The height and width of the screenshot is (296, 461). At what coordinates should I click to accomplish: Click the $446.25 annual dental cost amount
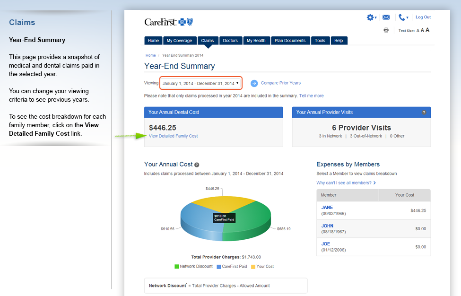pos(163,128)
